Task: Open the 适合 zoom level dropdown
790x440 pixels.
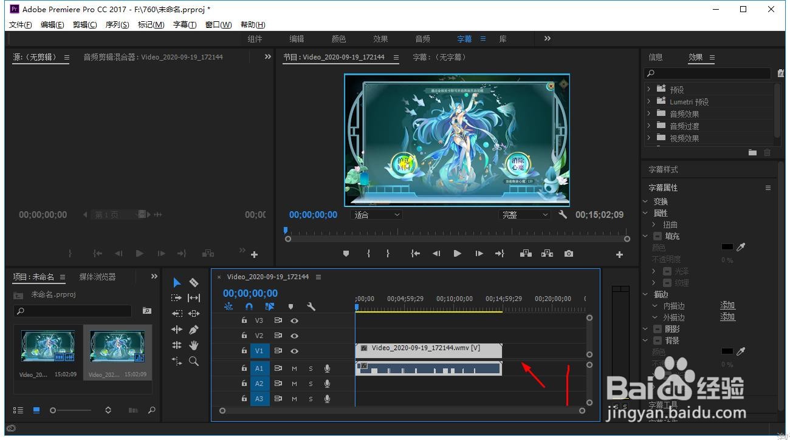Action: (377, 215)
